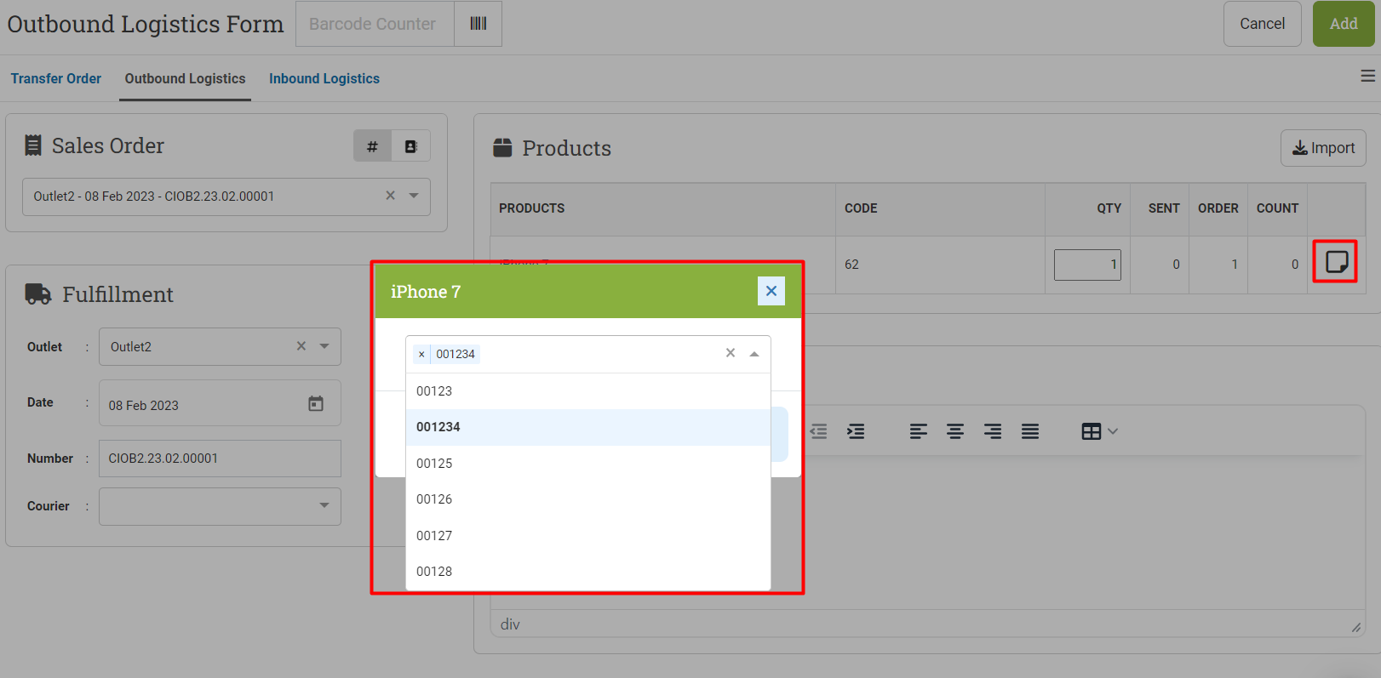Align text right in editor
1381x678 pixels.
pos(993,431)
